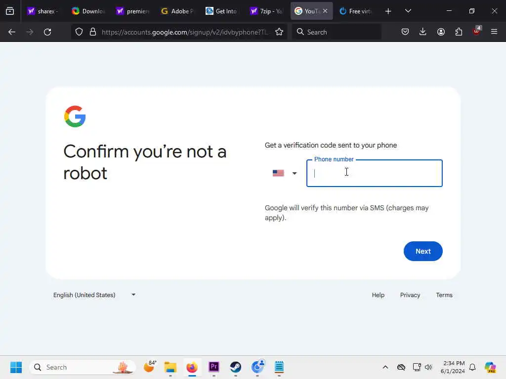Switch to the premiere tab
The width and height of the screenshot is (506, 379).
tap(133, 11)
